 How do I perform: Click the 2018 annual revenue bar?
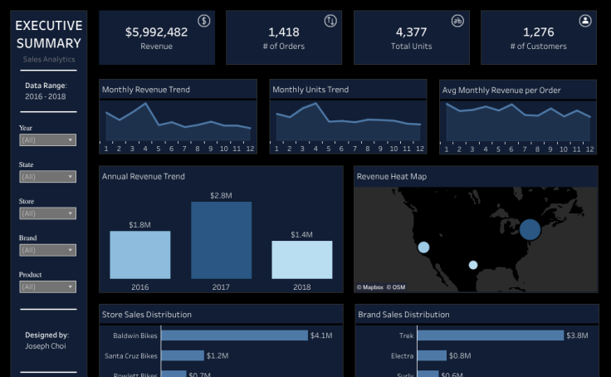301,260
